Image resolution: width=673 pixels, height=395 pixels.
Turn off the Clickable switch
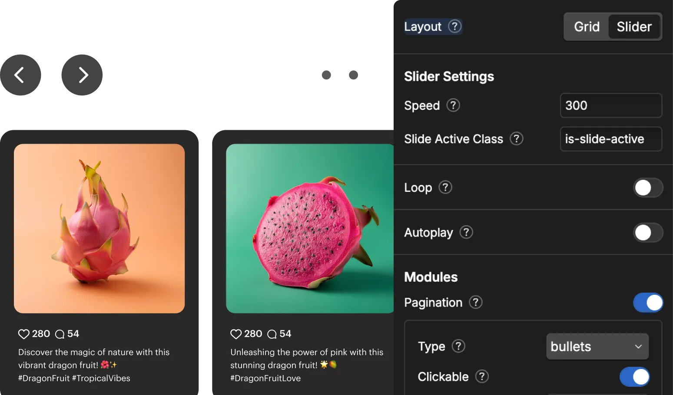click(x=634, y=377)
